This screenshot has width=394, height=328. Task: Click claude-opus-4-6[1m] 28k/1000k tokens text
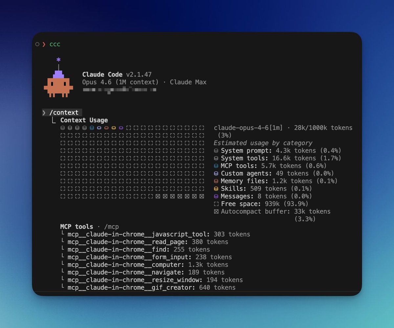[x=283, y=128]
